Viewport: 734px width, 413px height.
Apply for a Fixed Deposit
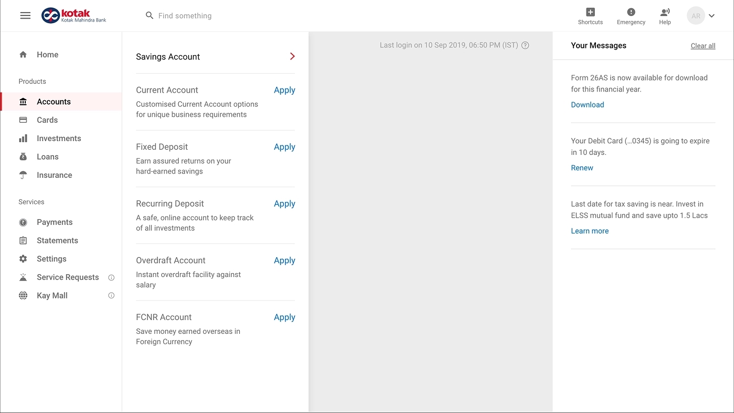pyautogui.click(x=284, y=147)
